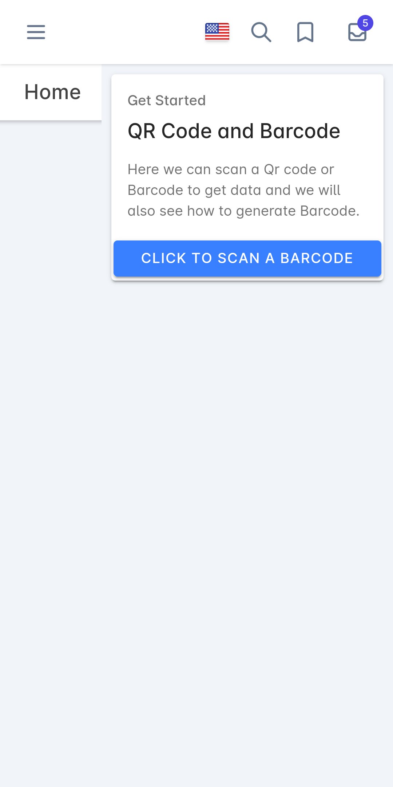
Task: Click the bookmark icon in header
Action: (305, 32)
